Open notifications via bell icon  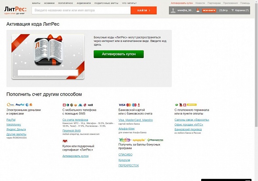tap(198, 10)
